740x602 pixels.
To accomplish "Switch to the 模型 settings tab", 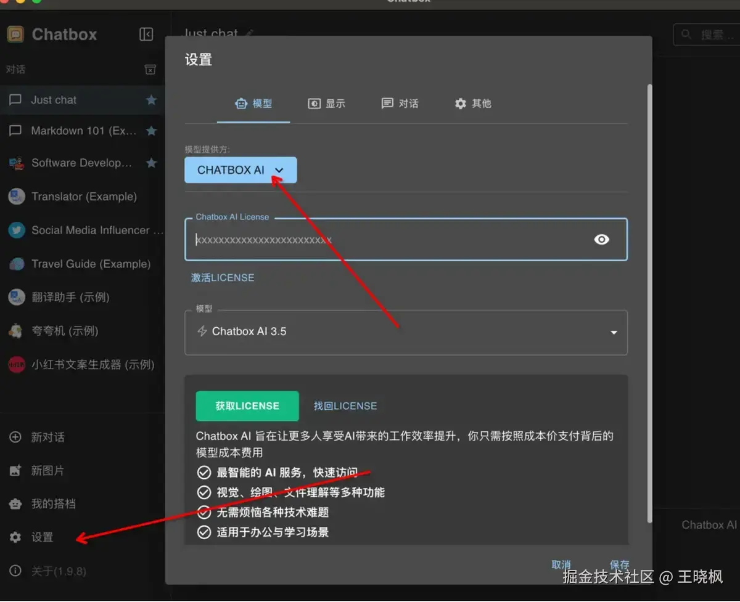I will pos(253,104).
